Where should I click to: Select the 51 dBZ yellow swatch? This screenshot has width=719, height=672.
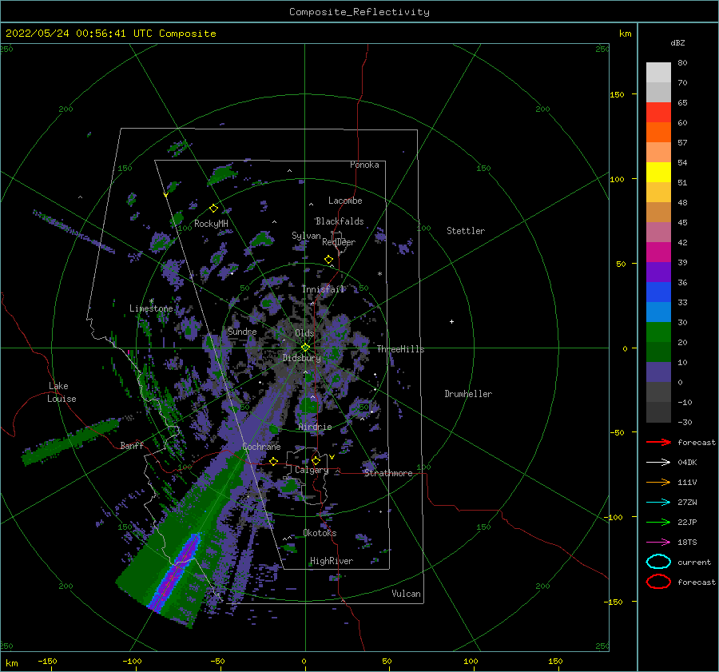[x=658, y=172]
